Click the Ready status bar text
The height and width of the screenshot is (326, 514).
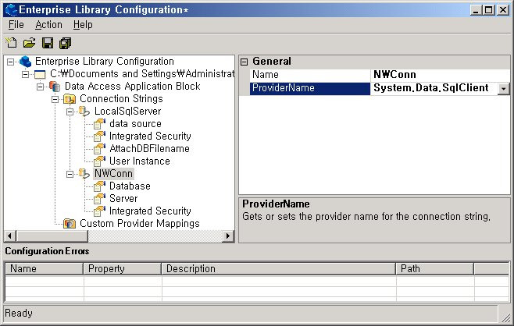[19, 314]
